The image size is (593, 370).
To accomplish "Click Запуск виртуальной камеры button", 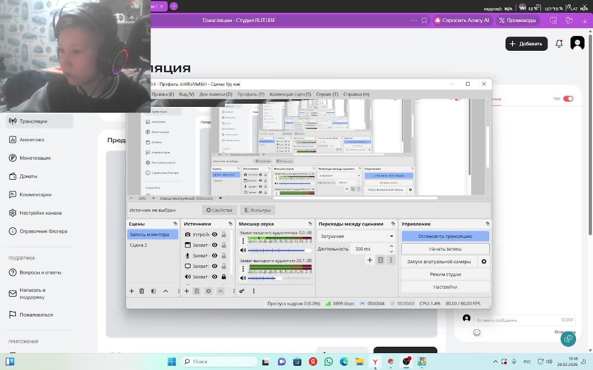I will tap(439, 262).
